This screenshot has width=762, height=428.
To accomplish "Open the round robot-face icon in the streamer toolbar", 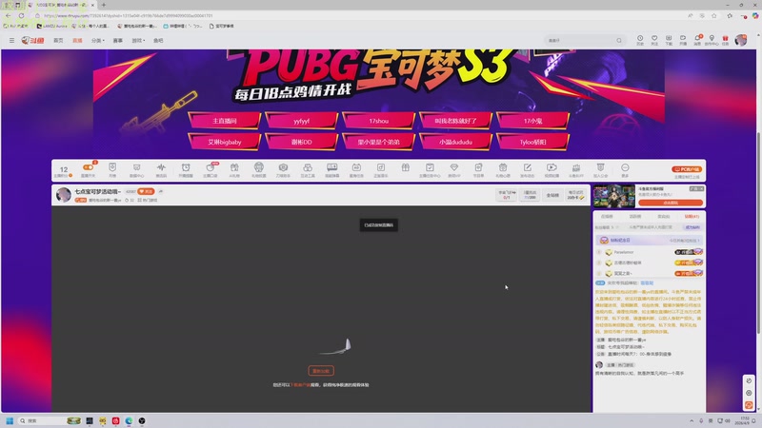I will click(x=258, y=169).
